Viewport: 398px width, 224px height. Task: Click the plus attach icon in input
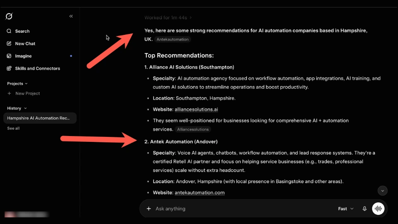click(149, 209)
